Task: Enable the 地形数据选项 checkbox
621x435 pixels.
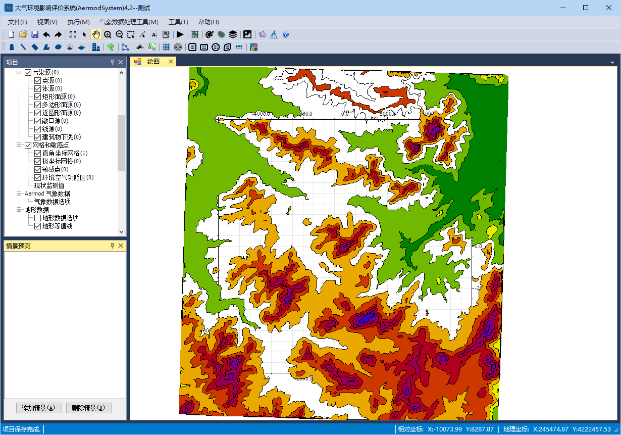Action: (x=37, y=218)
